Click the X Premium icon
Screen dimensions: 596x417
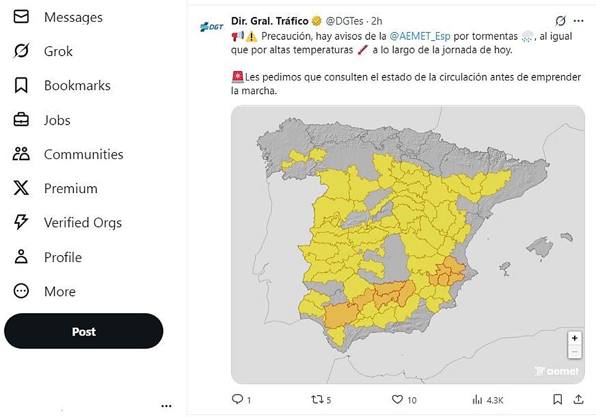(21, 189)
